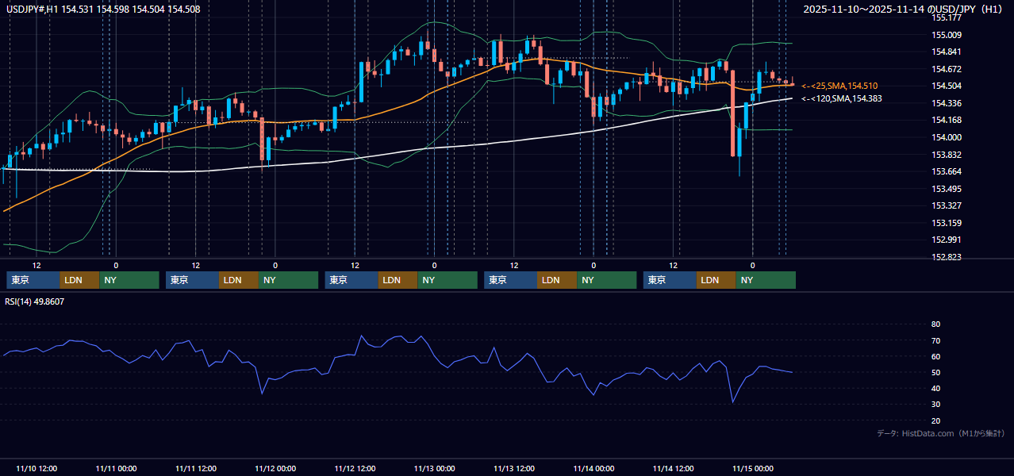Click price axis value 154.168
The image size is (1014, 476).
click(946, 120)
